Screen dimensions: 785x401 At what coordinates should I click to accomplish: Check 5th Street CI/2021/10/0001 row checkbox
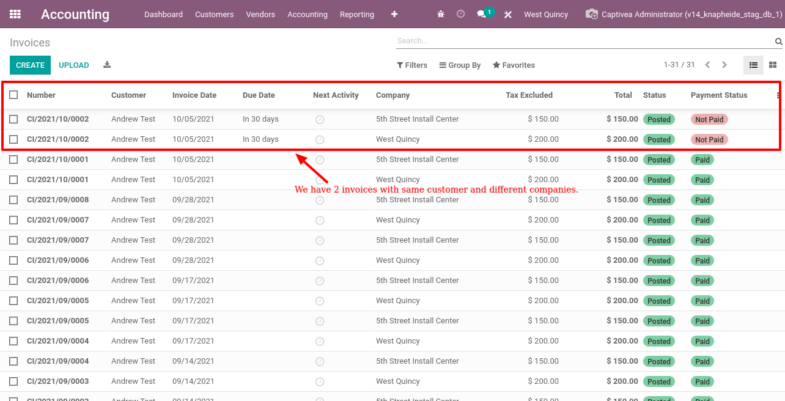13,160
